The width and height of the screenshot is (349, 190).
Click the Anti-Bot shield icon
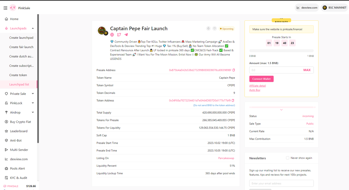pos(6,140)
